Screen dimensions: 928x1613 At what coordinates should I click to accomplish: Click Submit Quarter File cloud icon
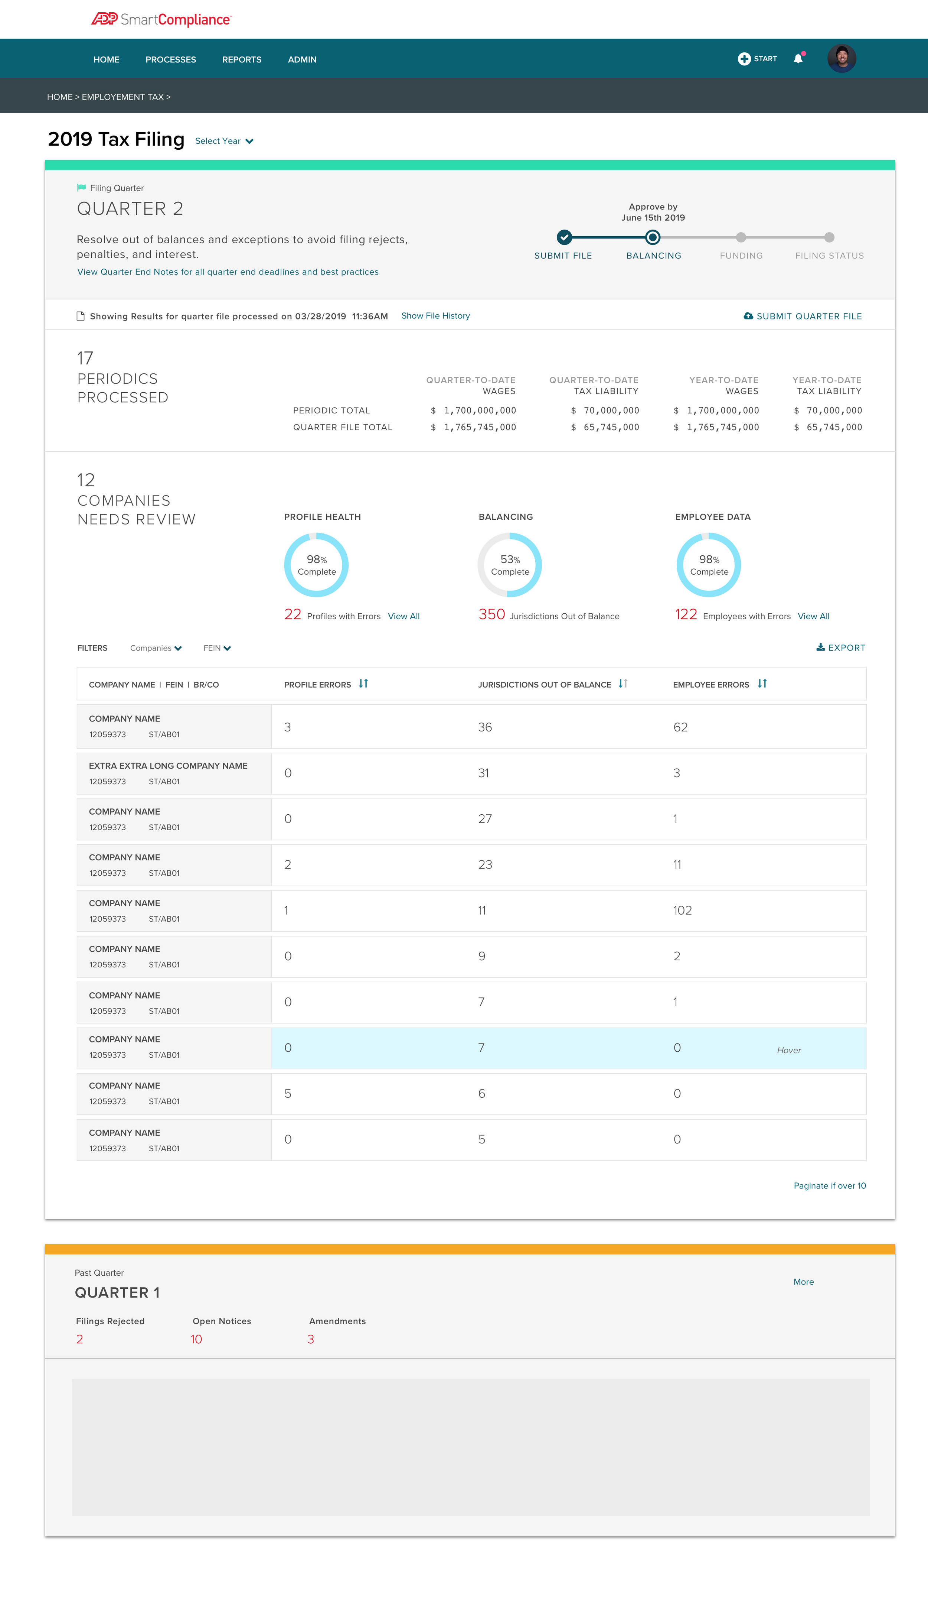pyautogui.click(x=748, y=317)
